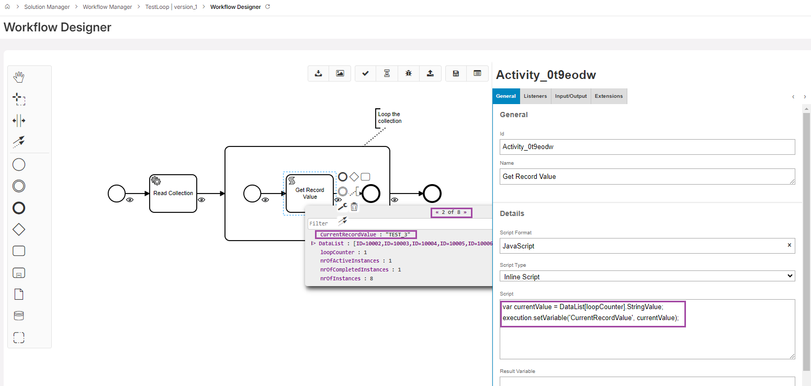The image size is (811, 386).
Task: Switch to the Extensions tab
Action: 609,96
